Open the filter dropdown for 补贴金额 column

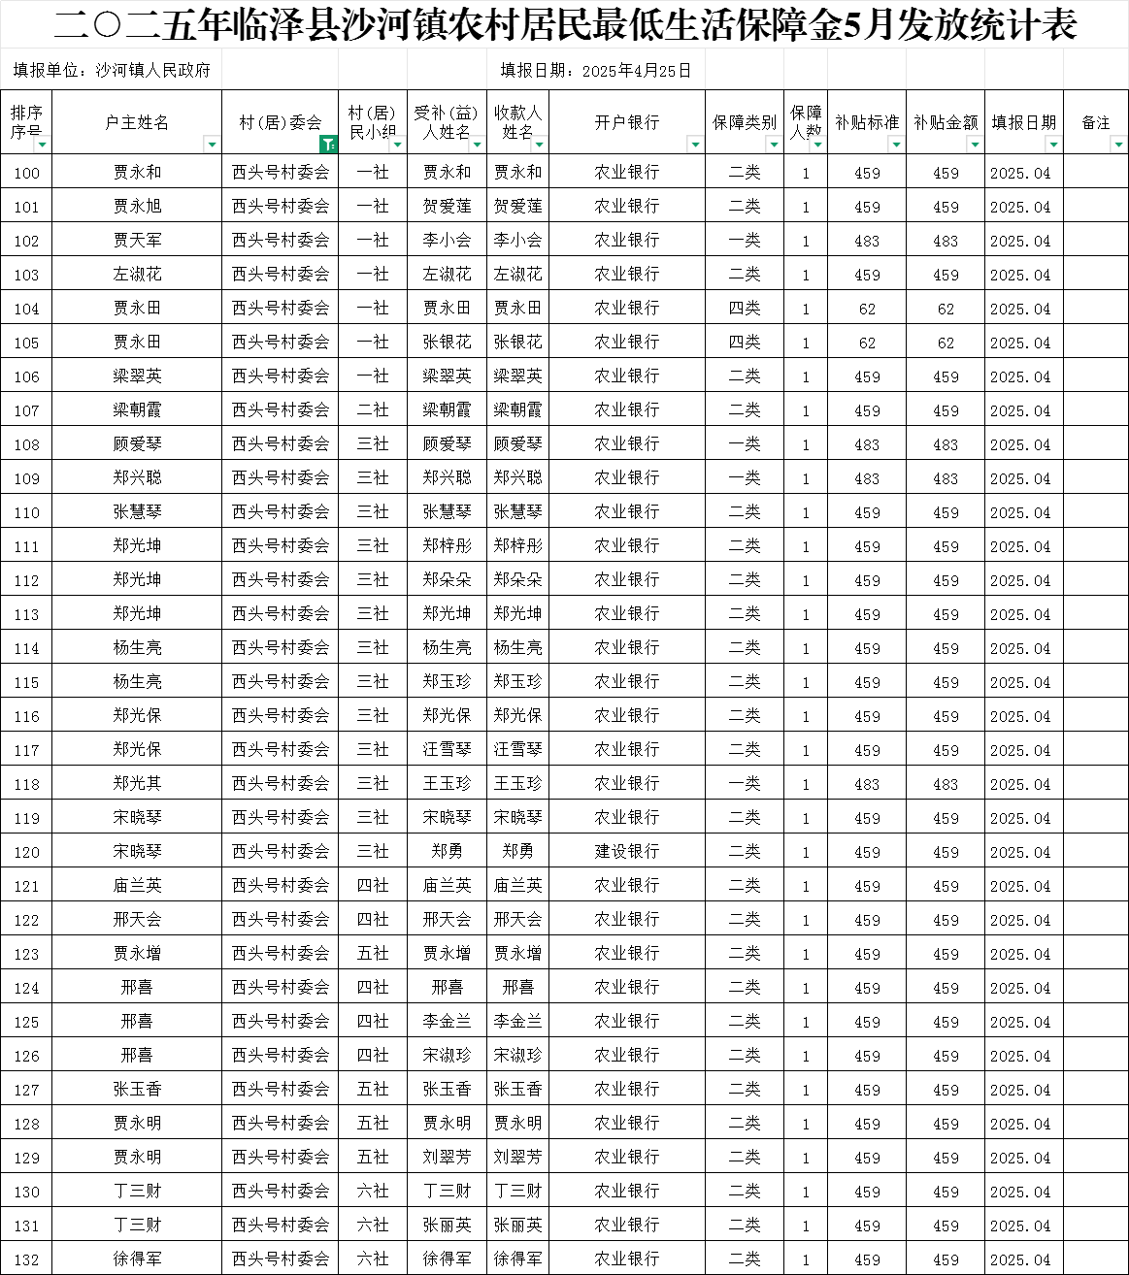[975, 145]
